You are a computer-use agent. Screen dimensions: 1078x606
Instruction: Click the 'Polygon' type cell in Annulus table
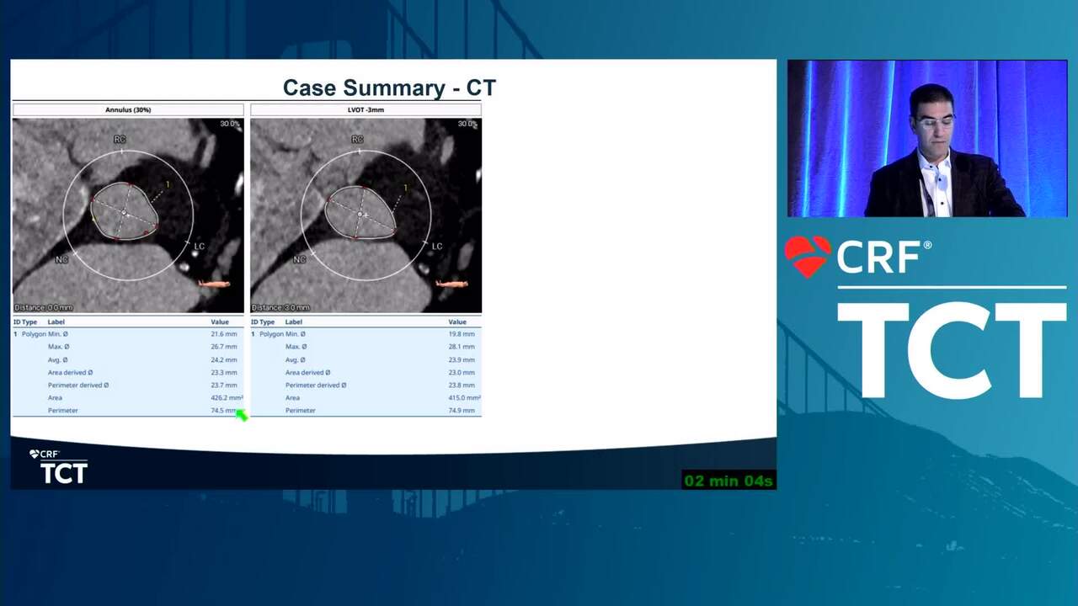coord(34,334)
